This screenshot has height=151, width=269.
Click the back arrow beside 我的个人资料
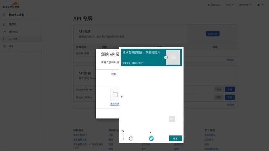[4, 15]
